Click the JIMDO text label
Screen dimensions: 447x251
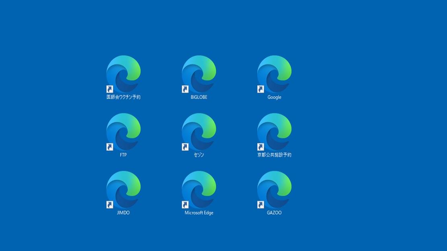click(123, 213)
